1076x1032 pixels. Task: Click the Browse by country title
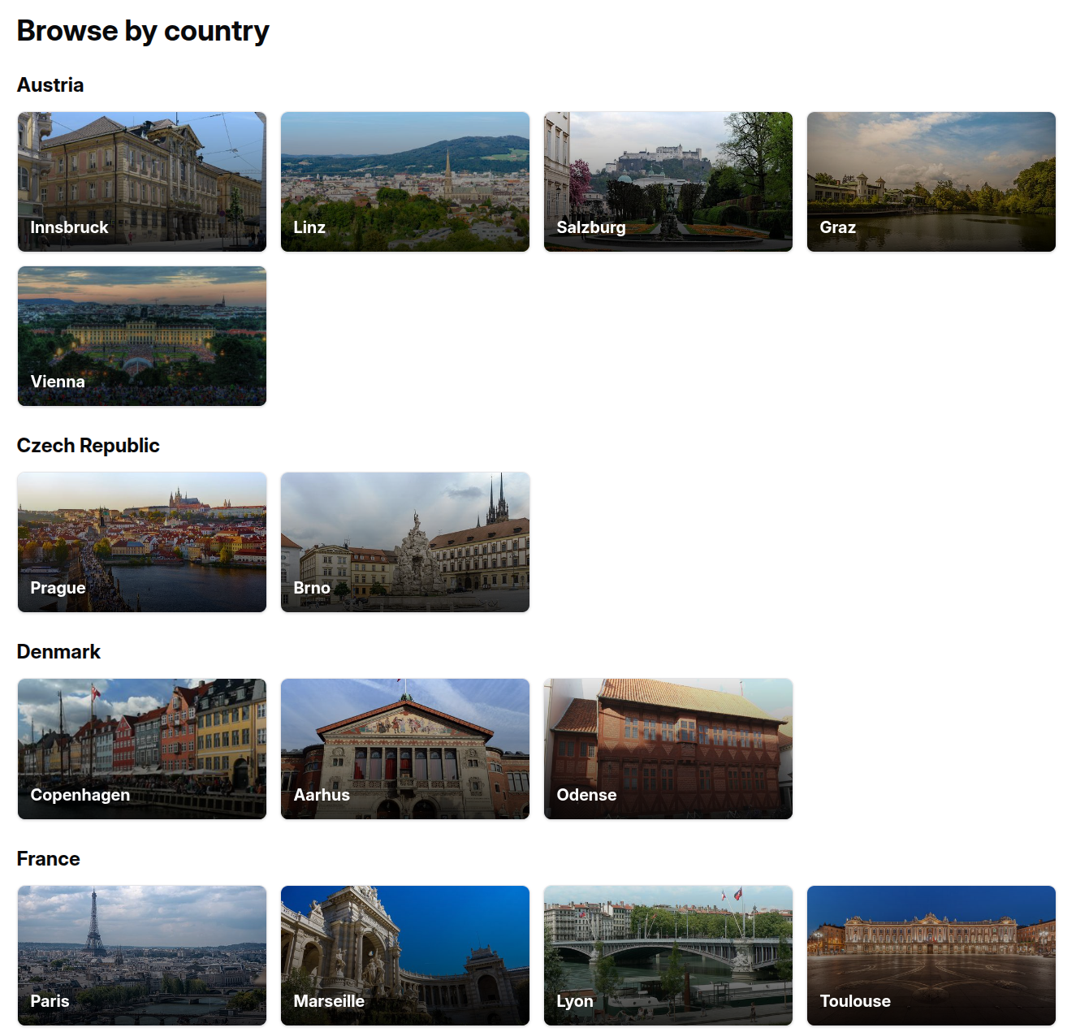tap(143, 31)
